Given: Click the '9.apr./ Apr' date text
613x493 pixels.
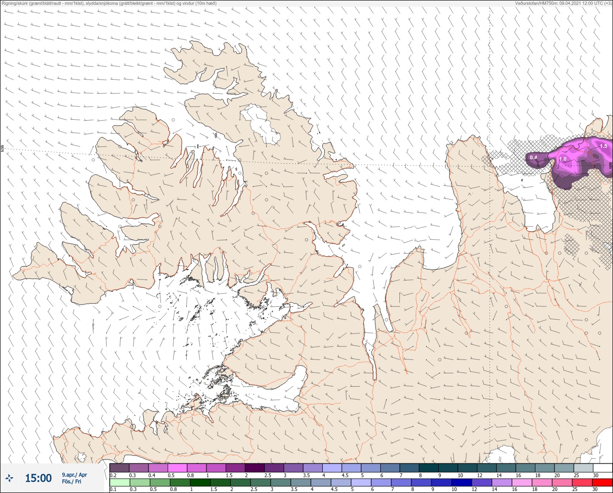Looking at the screenshot, I should click(x=74, y=475).
